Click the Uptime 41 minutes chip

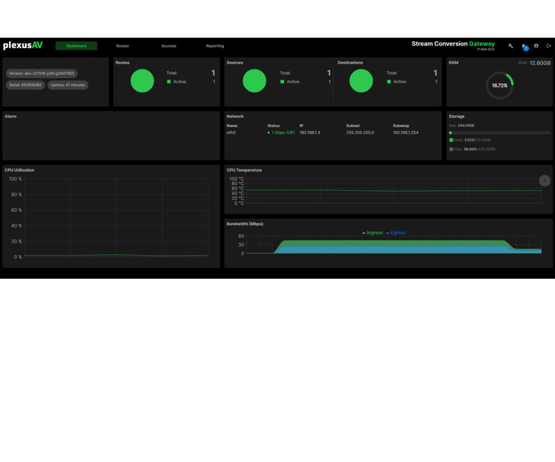click(68, 85)
